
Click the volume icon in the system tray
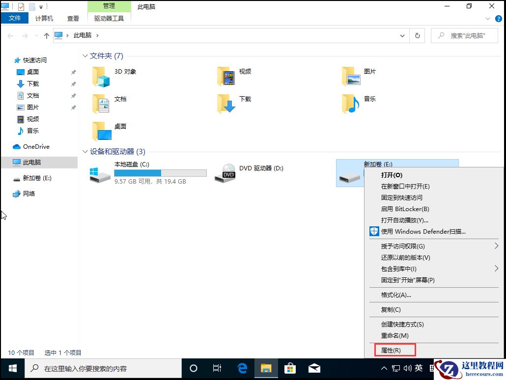pos(409,368)
